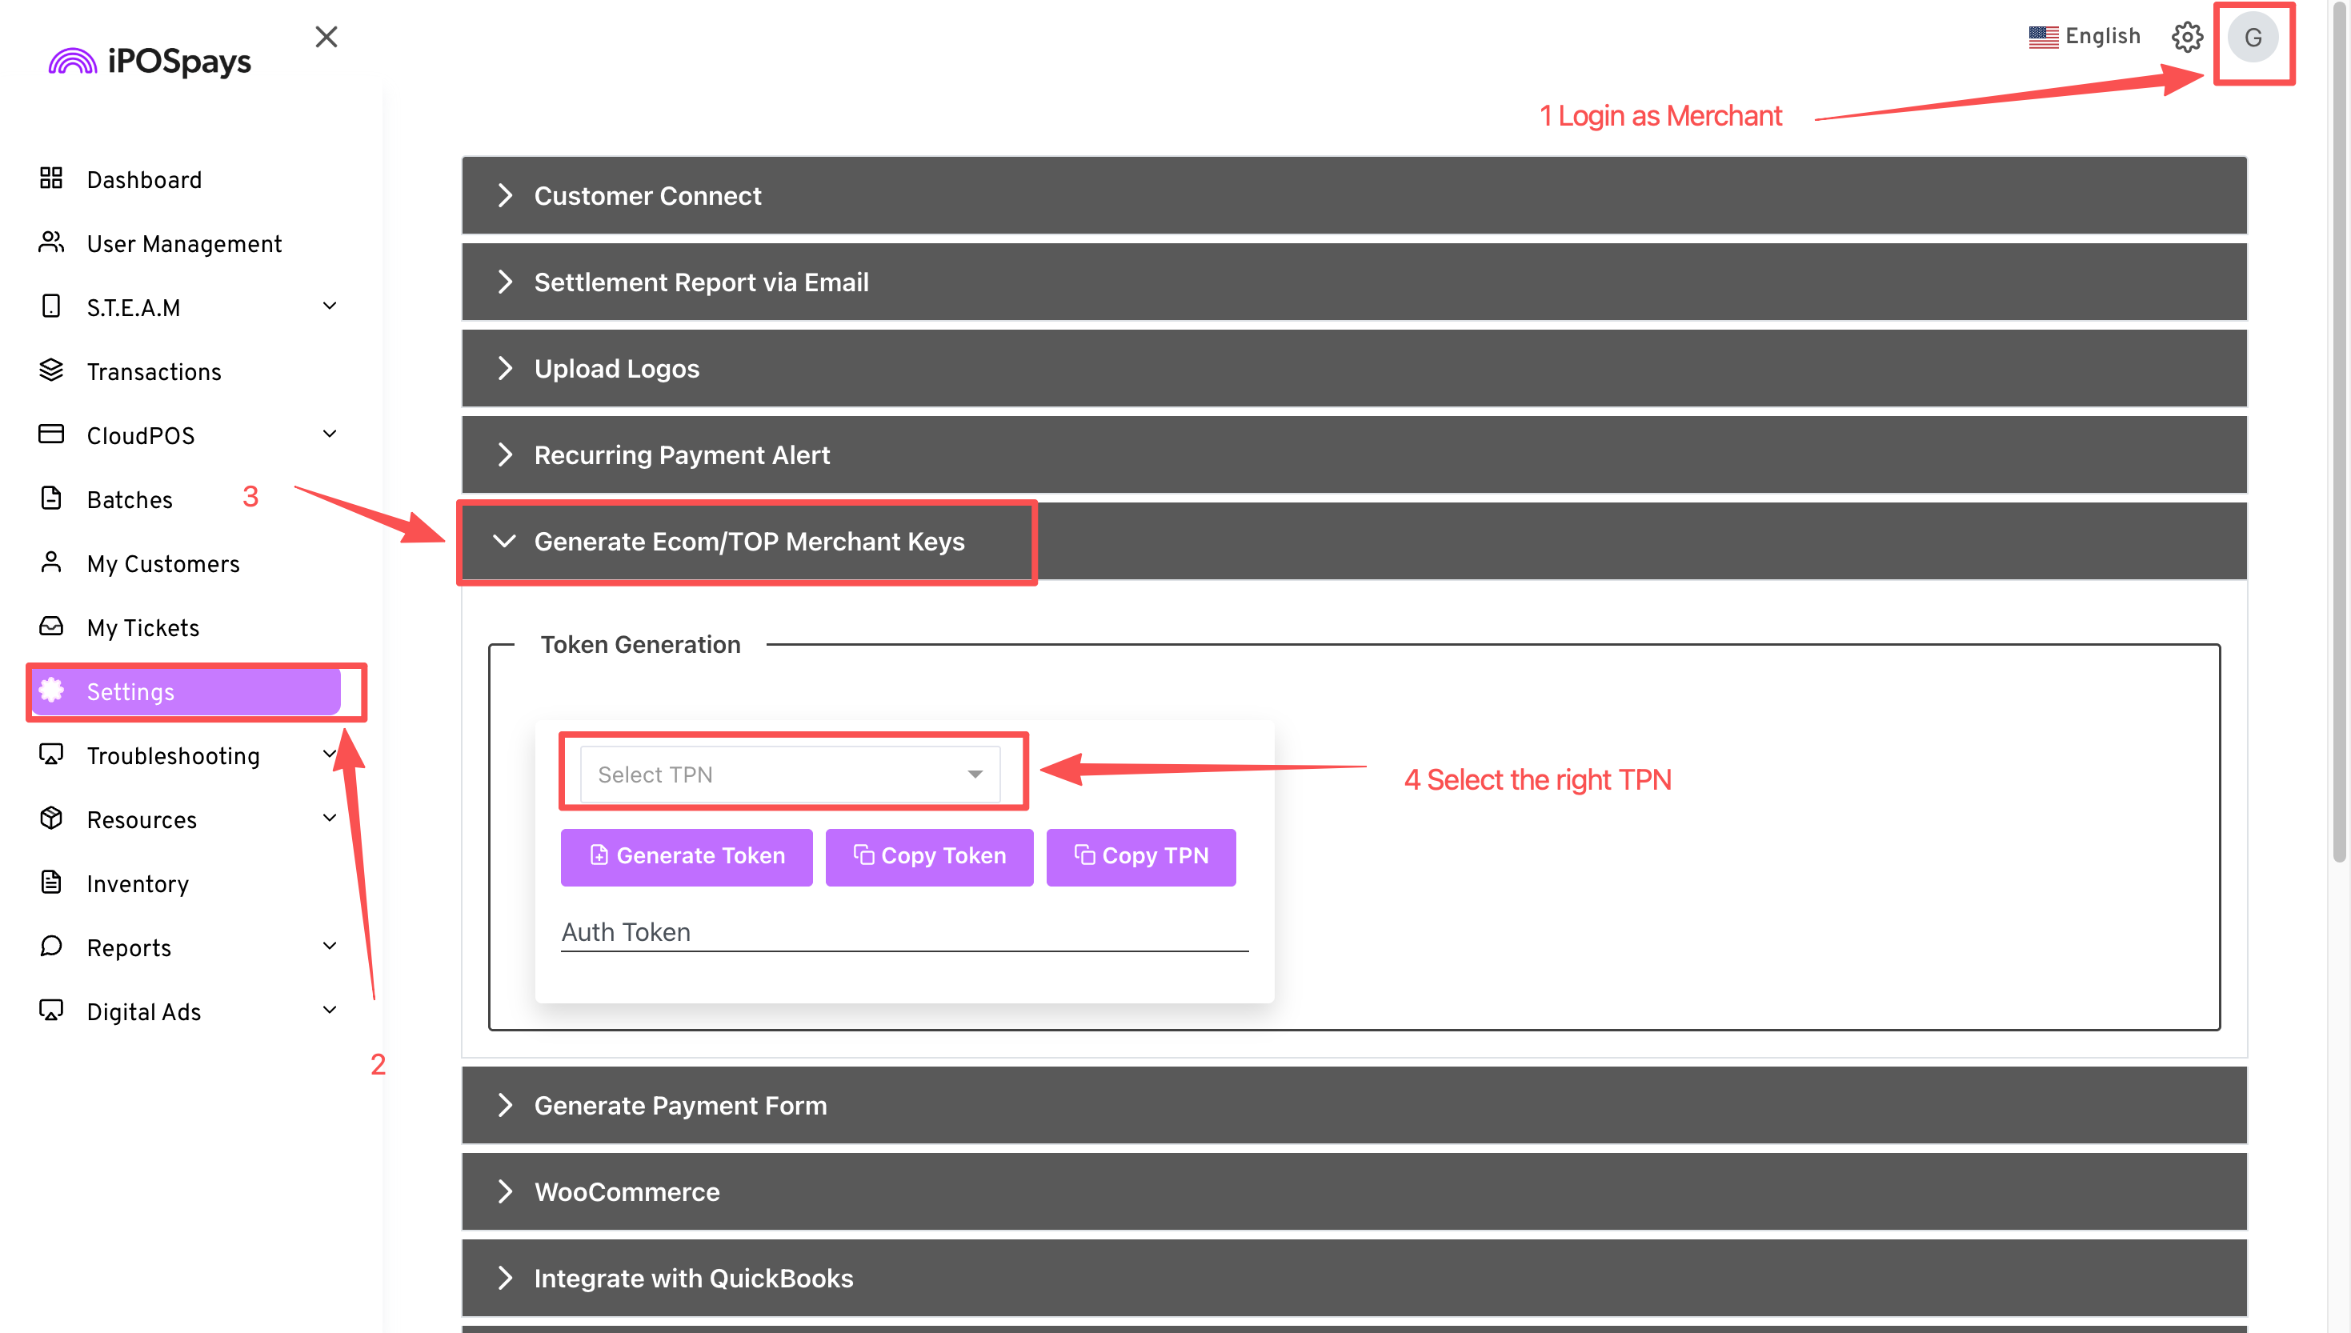Click the Copy TPN button
This screenshot has width=2351, height=1333.
click(1141, 856)
